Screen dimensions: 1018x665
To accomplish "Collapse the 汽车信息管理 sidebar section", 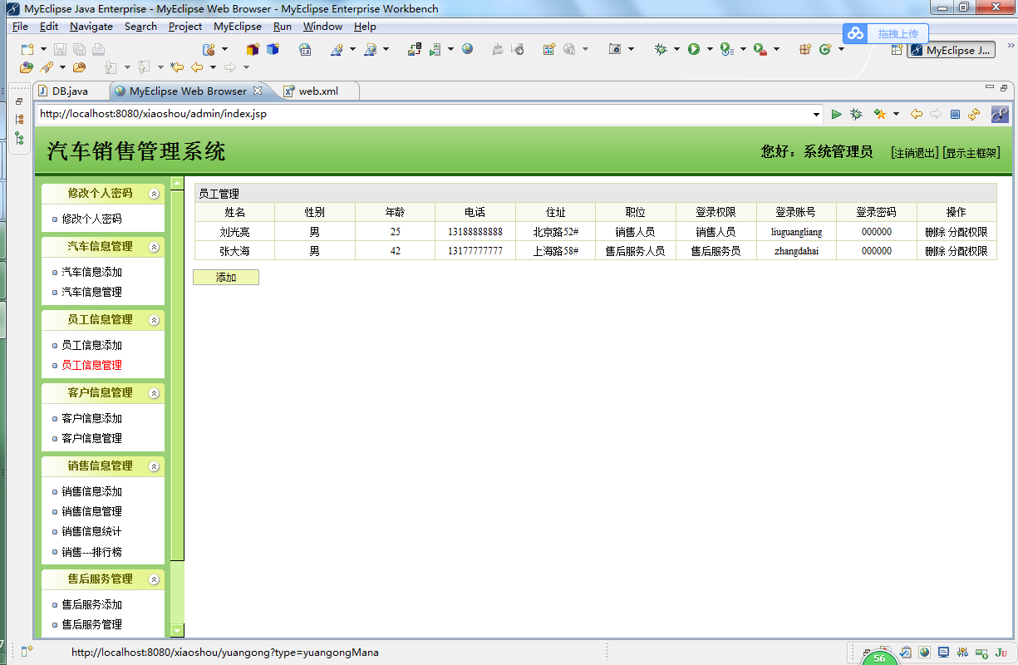I will [x=154, y=247].
